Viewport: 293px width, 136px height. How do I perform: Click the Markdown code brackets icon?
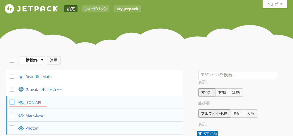click(21, 116)
